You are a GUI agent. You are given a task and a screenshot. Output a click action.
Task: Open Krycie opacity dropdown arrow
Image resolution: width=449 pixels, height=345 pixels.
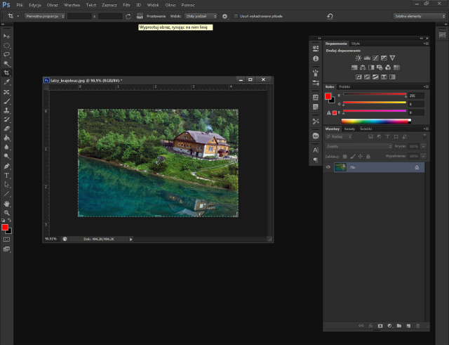[424, 147]
